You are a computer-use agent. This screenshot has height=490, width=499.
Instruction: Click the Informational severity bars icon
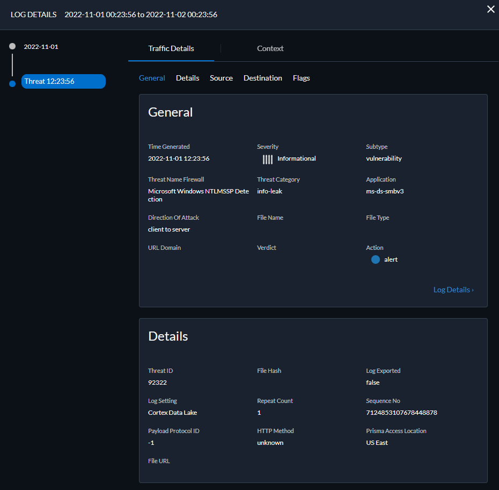(x=267, y=159)
